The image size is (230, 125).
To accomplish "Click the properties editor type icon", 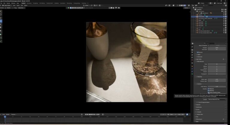I will click(193, 43).
